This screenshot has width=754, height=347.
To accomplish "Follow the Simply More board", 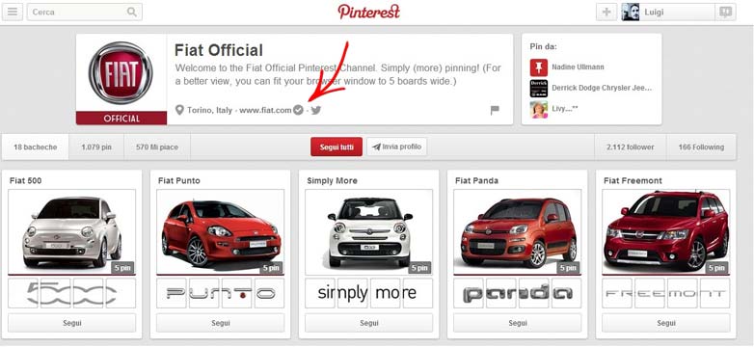I will 369,323.
